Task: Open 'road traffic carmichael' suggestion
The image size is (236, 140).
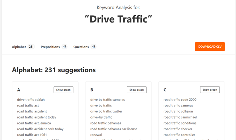Action: [180, 117]
